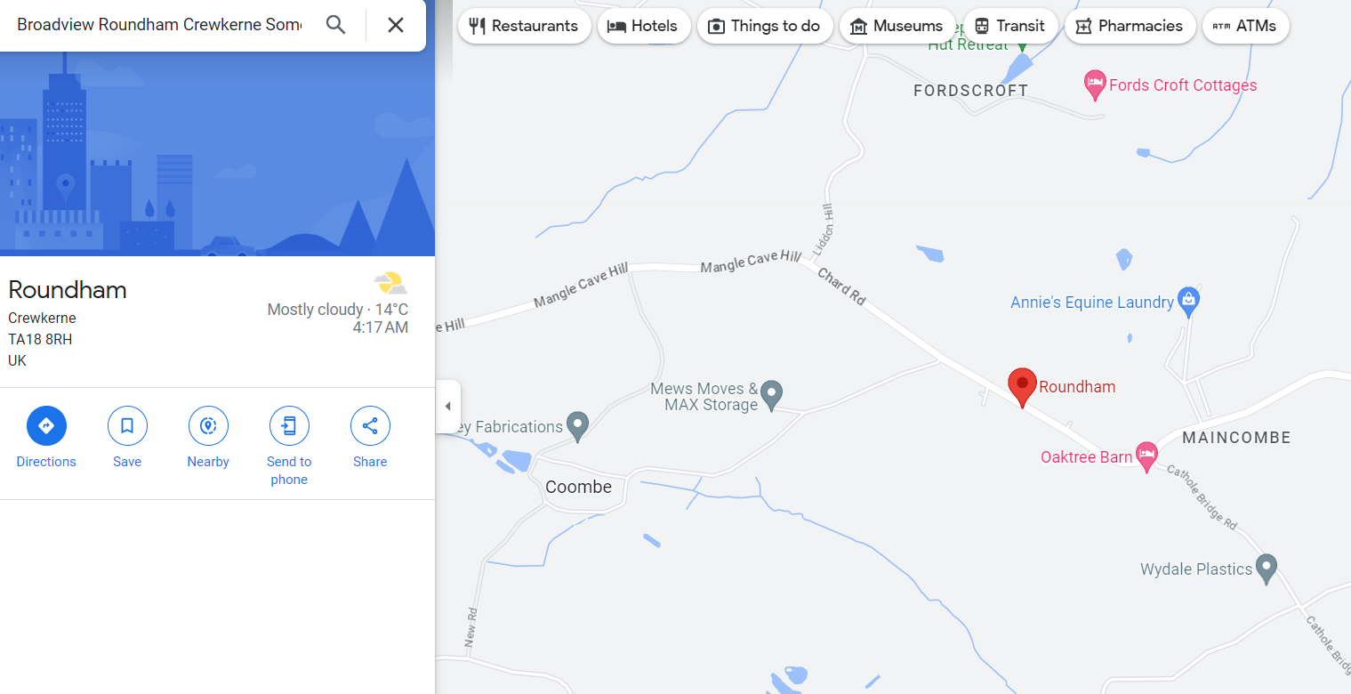Collapse the side panel arrow

pos(447,407)
